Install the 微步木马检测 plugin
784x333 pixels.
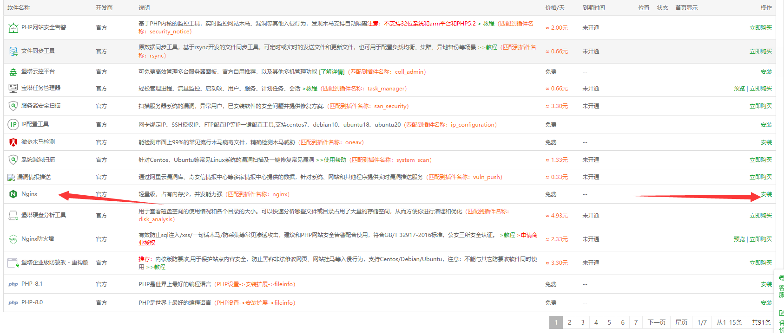(766, 142)
